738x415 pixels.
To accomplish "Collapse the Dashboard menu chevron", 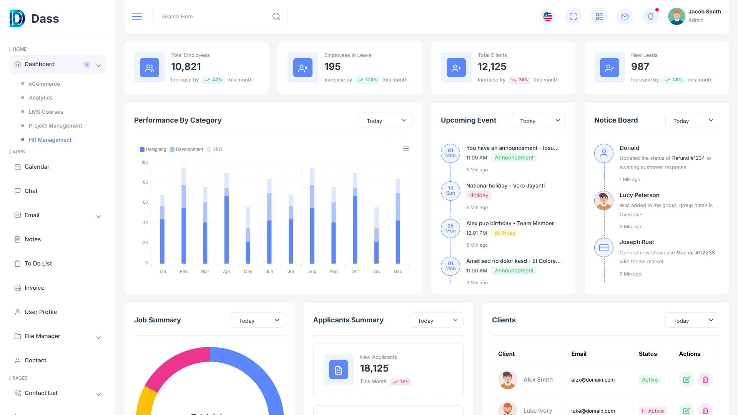I will [99, 65].
